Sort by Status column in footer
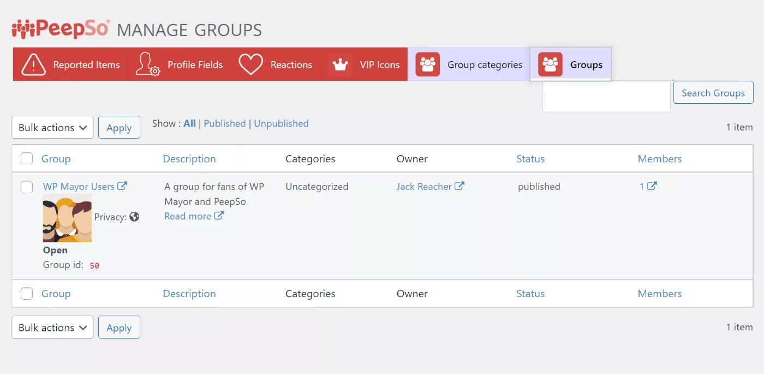The image size is (764, 374). 530,294
